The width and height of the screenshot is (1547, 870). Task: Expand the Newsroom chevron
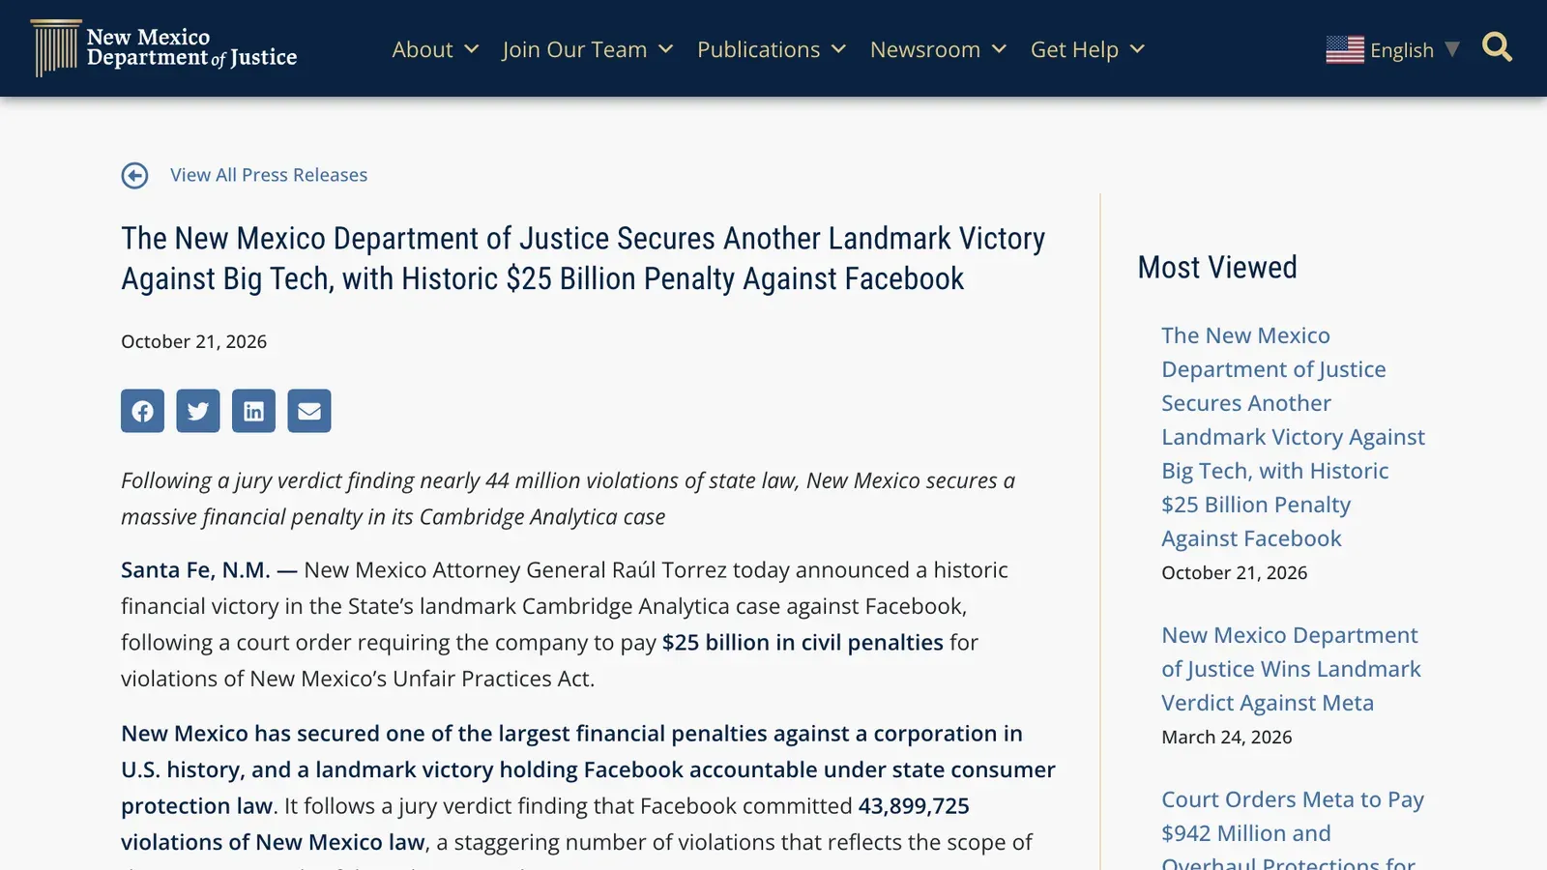coord(1000,49)
